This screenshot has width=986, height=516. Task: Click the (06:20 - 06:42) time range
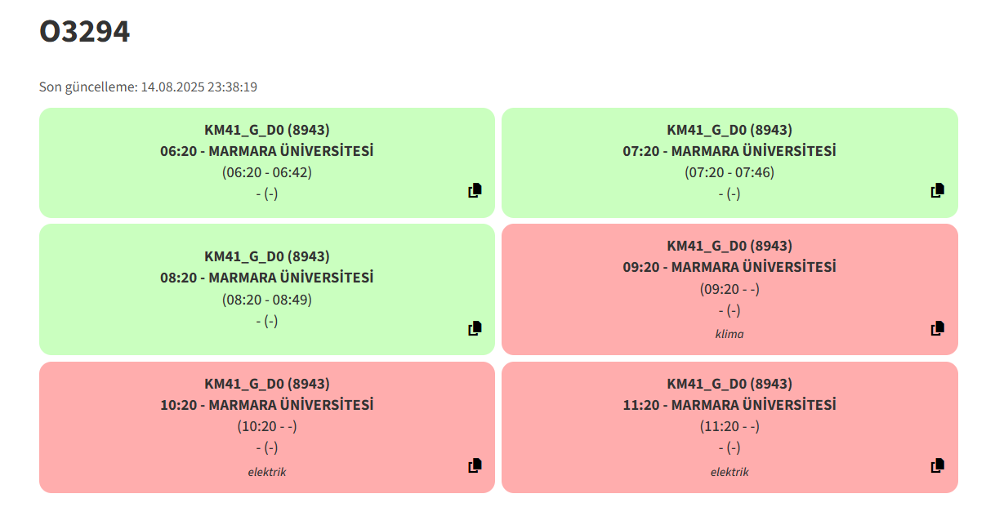(267, 172)
